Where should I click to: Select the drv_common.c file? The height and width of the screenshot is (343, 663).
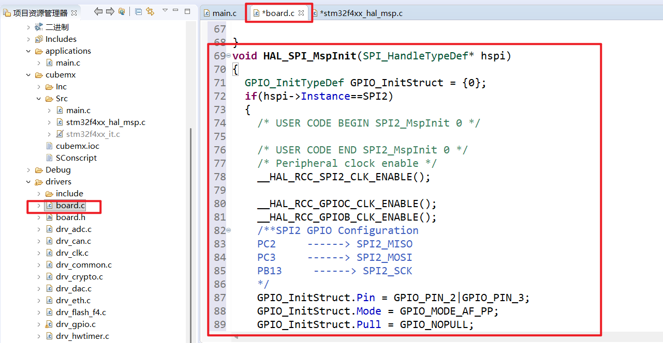84,265
